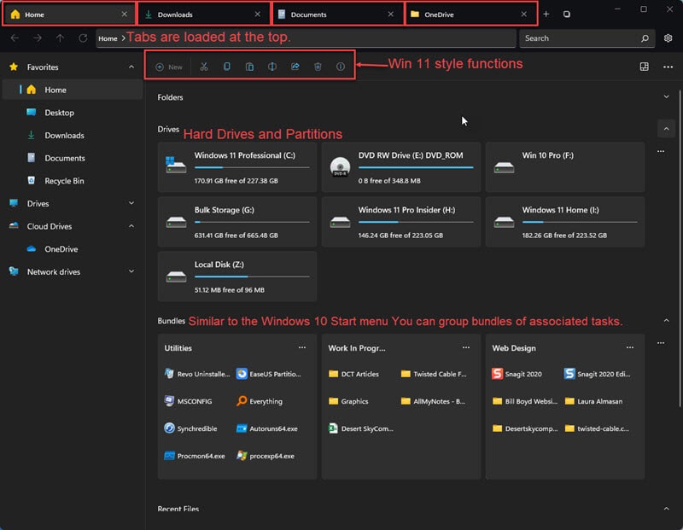683x530 pixels.
Task: Click the Bulk Storage (G:) usage bar
Action: click(252, 222)
